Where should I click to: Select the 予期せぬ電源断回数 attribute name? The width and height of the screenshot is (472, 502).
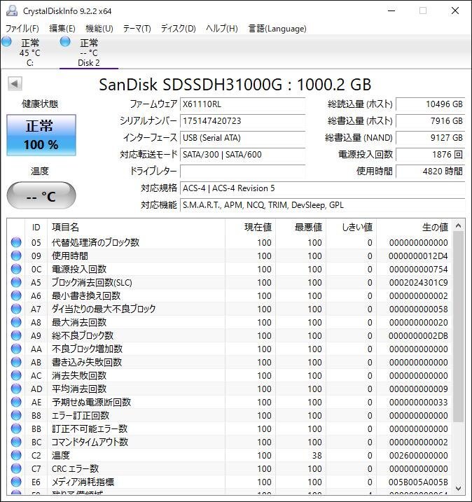click(91, 402)
